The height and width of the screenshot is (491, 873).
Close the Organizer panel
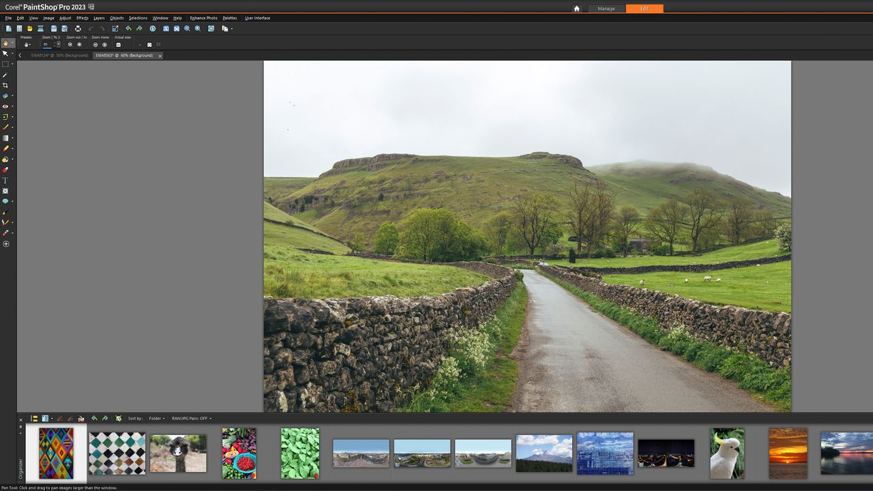[x=20, y=420]
